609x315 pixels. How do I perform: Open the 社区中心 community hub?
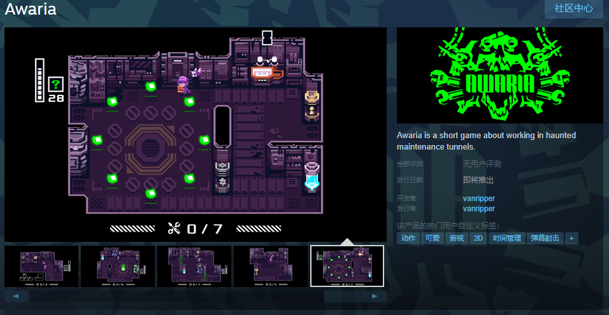pos(573,8)
